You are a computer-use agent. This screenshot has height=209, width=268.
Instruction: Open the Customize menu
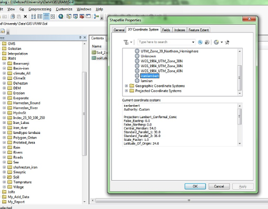pyautogui.click(x=64, y=9)
